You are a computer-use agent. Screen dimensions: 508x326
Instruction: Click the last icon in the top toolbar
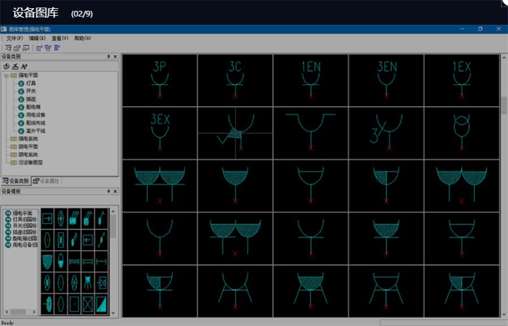tap(57, 48)
